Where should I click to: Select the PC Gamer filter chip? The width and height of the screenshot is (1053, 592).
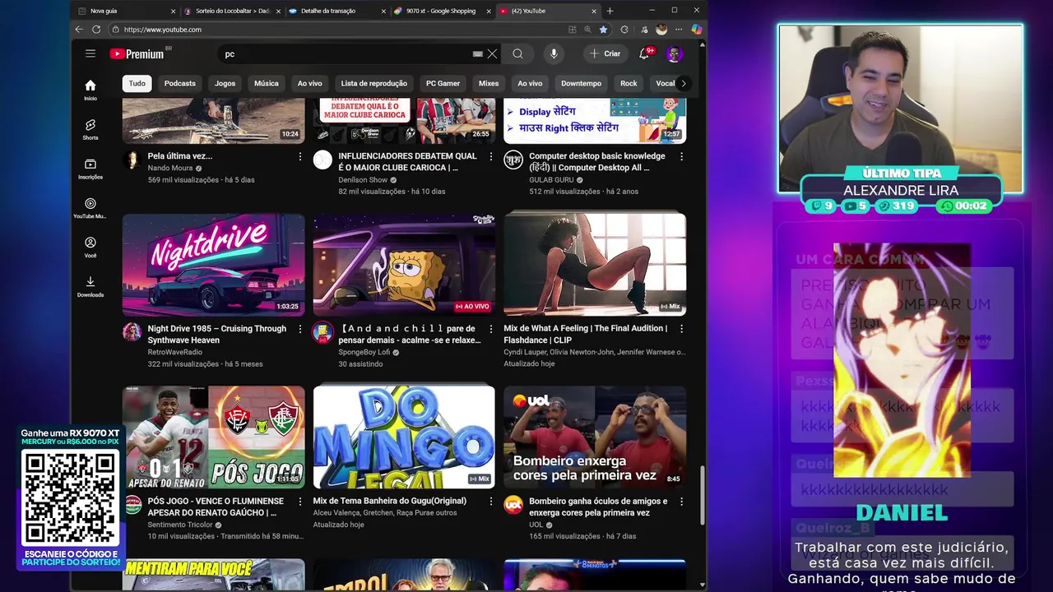coord(443,83)
